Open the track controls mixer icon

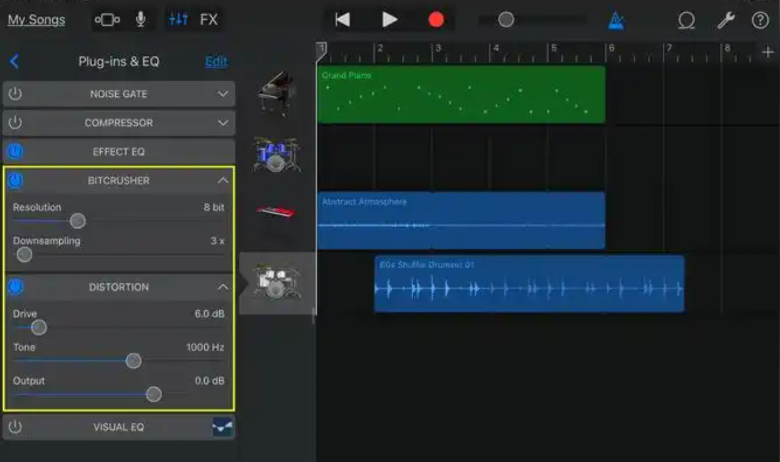(178, 20)
